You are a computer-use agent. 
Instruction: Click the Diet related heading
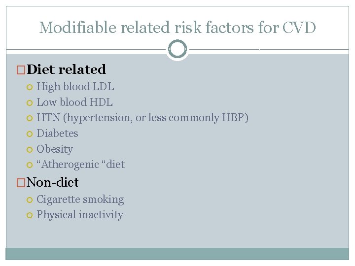tap(66, 69)
